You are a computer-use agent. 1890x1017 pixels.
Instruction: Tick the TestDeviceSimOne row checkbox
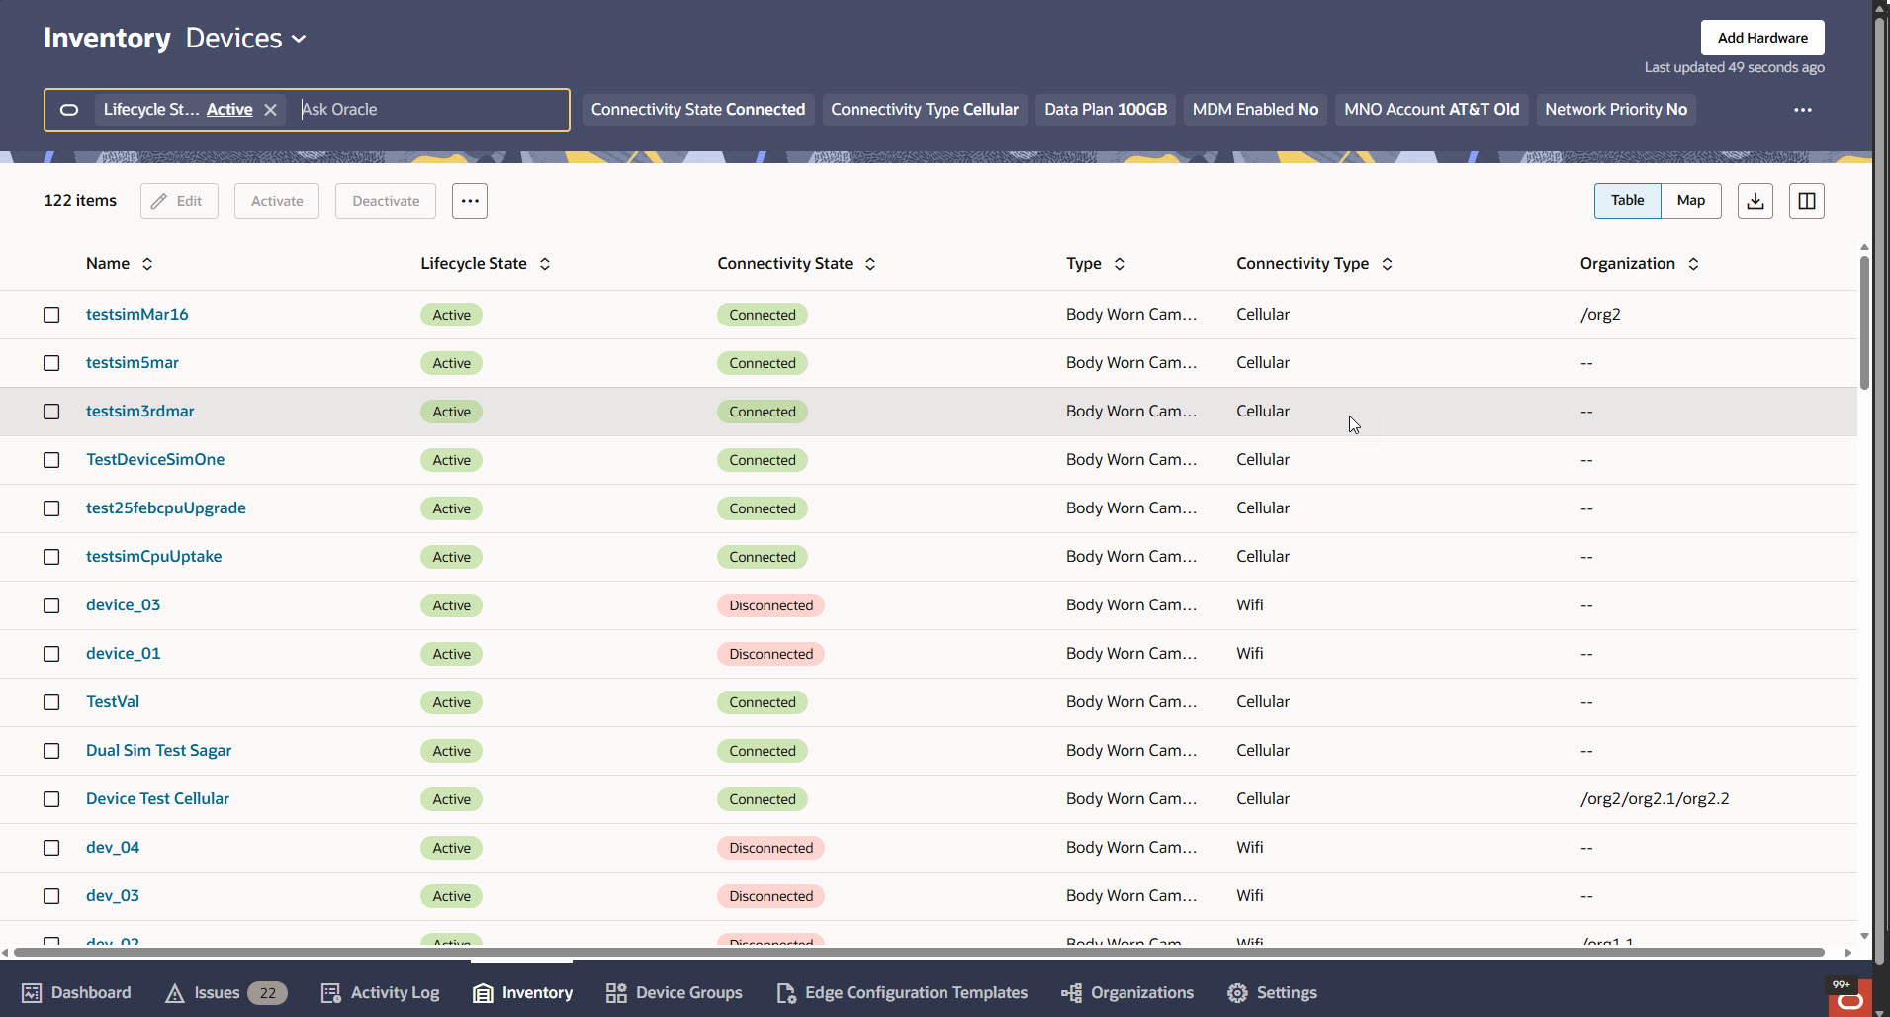[x=51, y=460]
